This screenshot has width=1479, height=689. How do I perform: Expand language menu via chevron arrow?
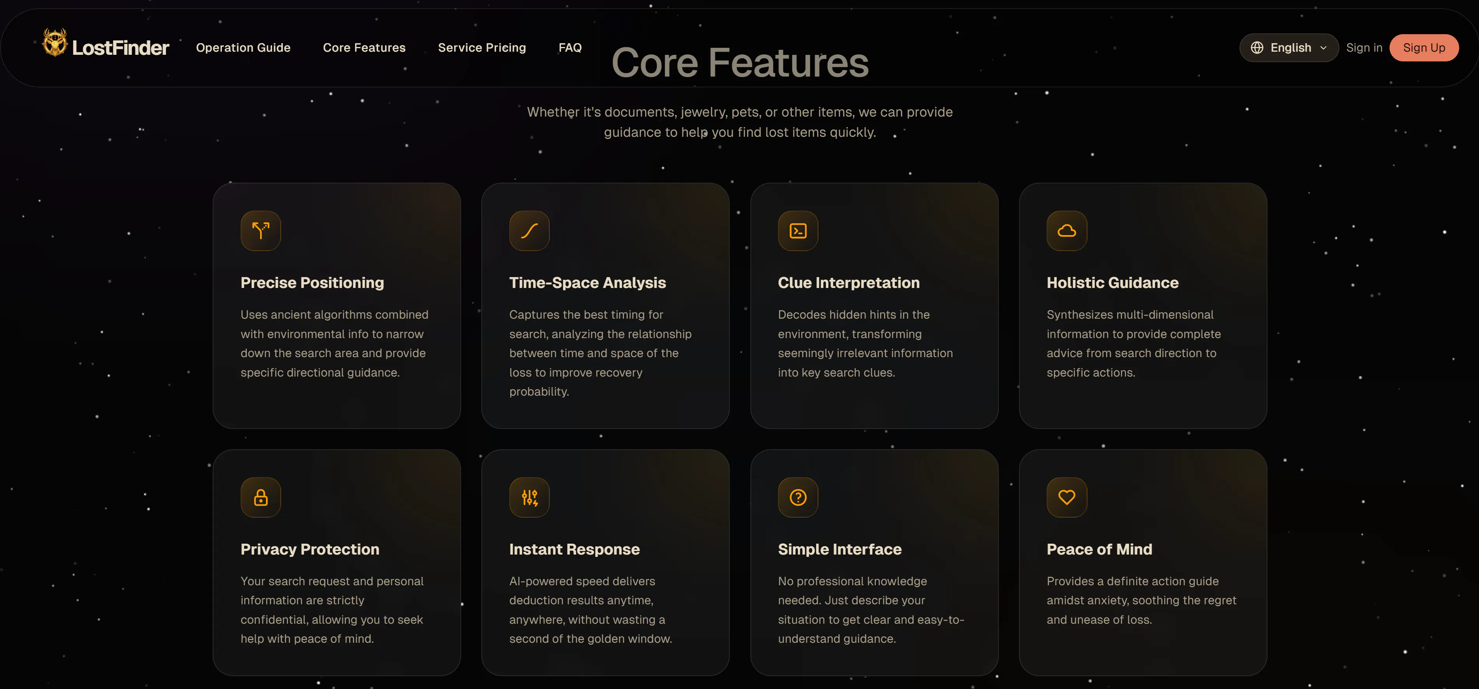(x=1323, y=48)
